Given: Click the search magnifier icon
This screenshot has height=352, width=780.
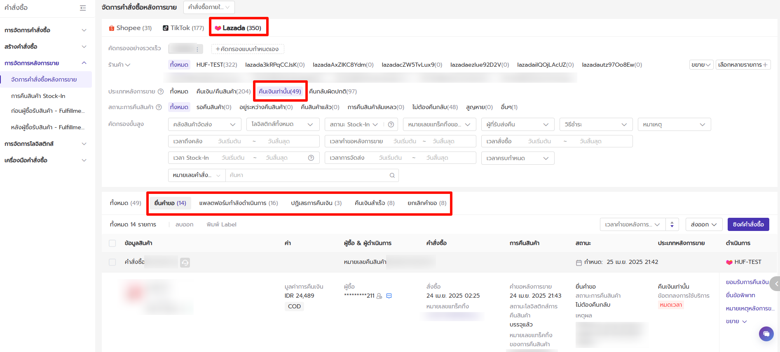Looking at the screenshot, I should point(392,175).
